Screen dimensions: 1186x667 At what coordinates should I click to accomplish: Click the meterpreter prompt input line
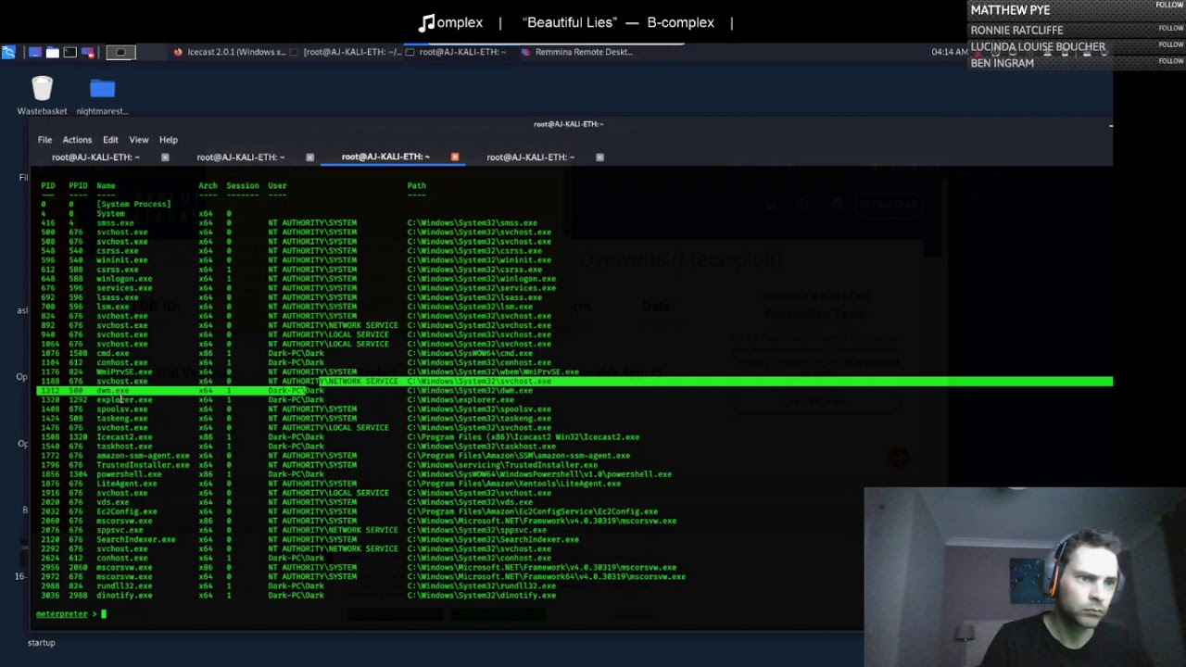click(445, 613)
